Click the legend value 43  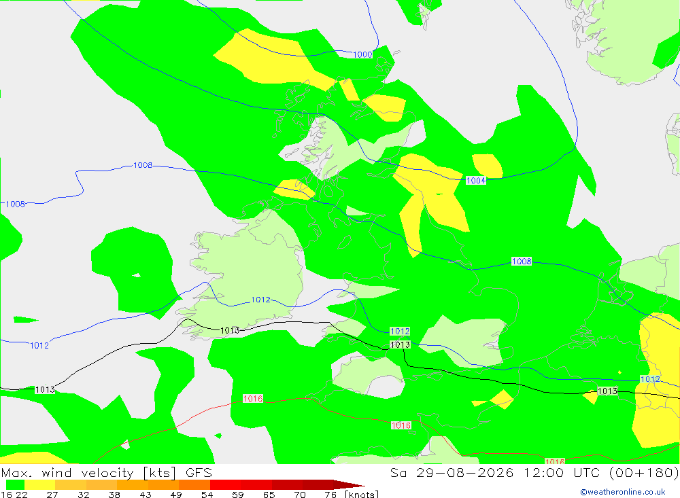tap(146, 495)
